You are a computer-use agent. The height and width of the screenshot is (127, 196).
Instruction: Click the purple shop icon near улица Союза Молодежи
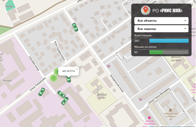(141, 99)
